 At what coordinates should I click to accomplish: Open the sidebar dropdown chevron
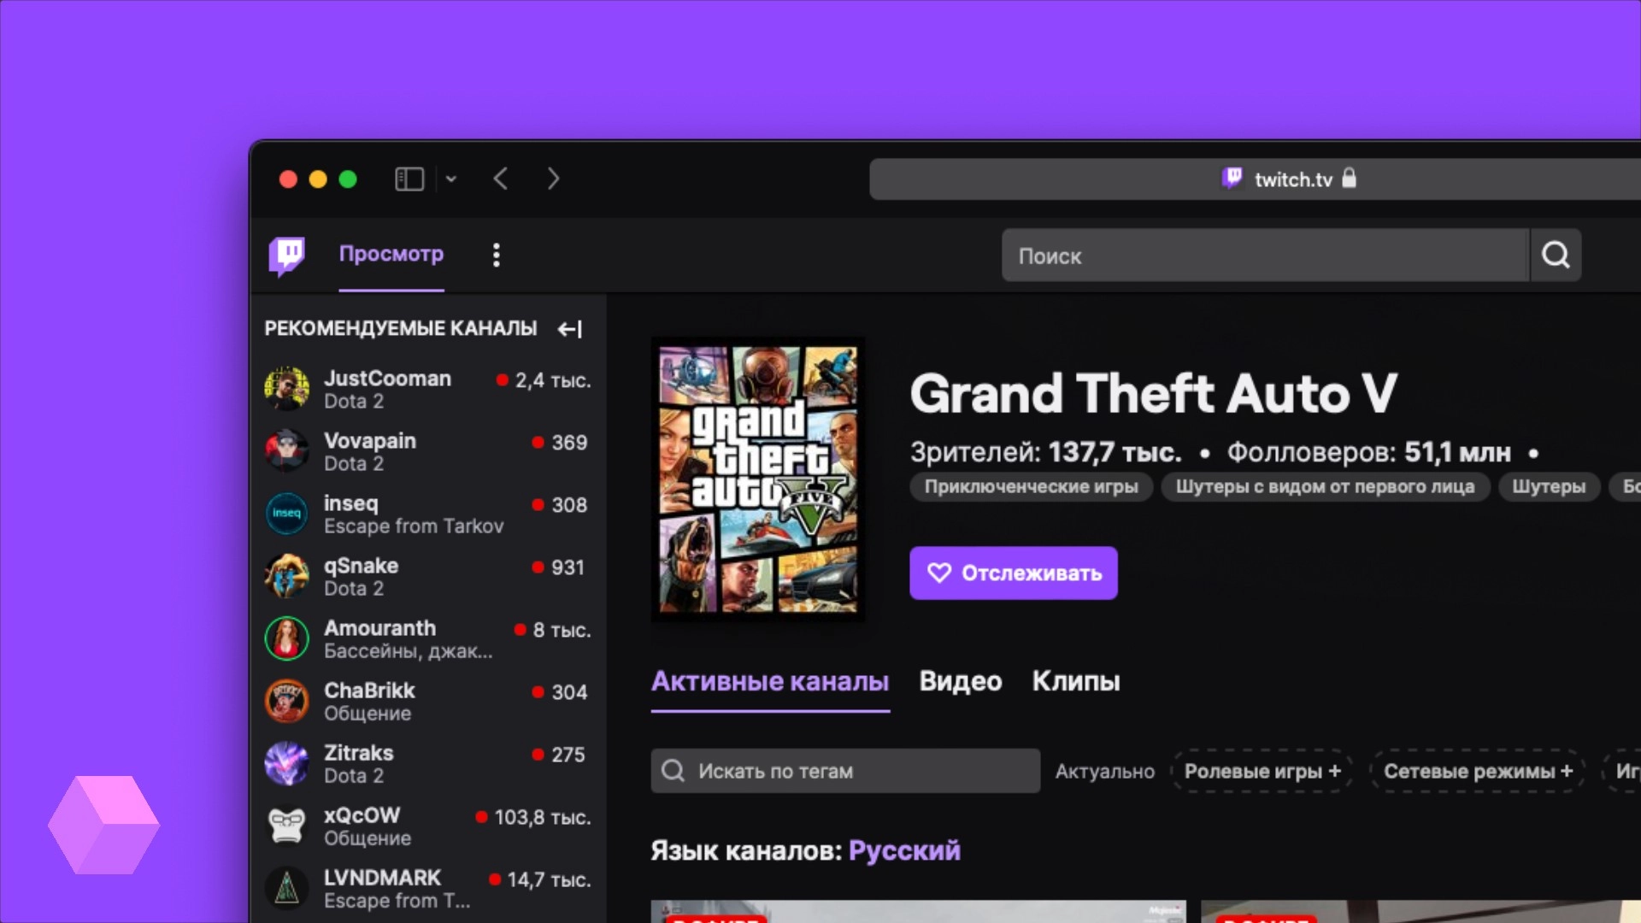[451, 179]
